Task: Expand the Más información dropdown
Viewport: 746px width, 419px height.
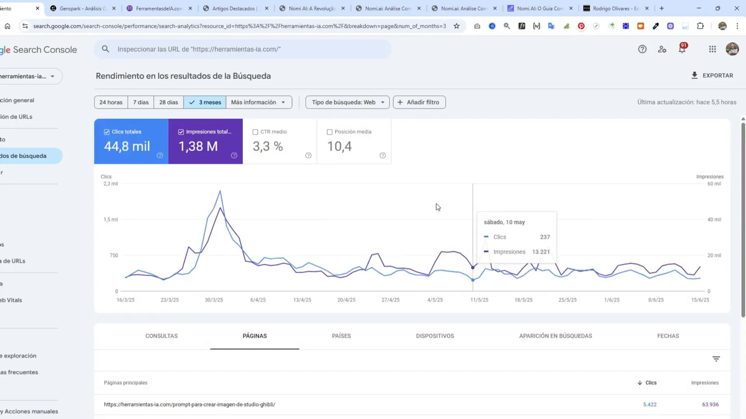Action: click(259, 102)
